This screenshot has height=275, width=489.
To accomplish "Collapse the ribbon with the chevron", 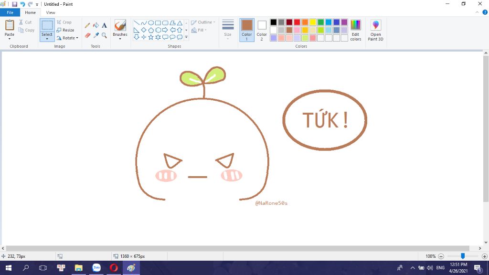I will click(477, 12).
